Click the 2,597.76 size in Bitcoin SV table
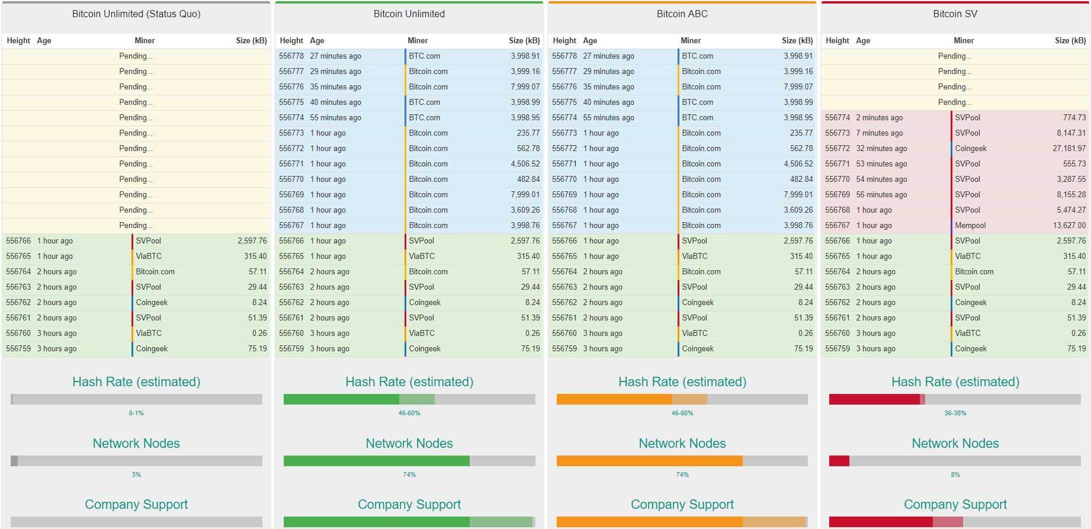 [x=1071, y=241]
